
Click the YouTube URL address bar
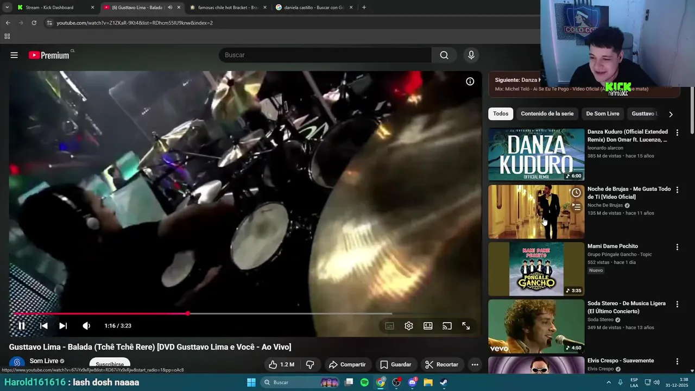(x=293, y=23)
